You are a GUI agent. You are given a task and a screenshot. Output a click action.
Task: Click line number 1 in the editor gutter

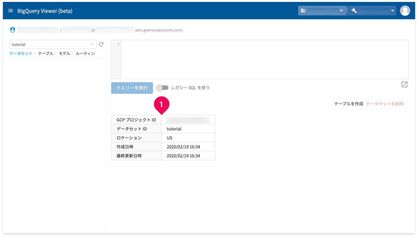[118, 45]
